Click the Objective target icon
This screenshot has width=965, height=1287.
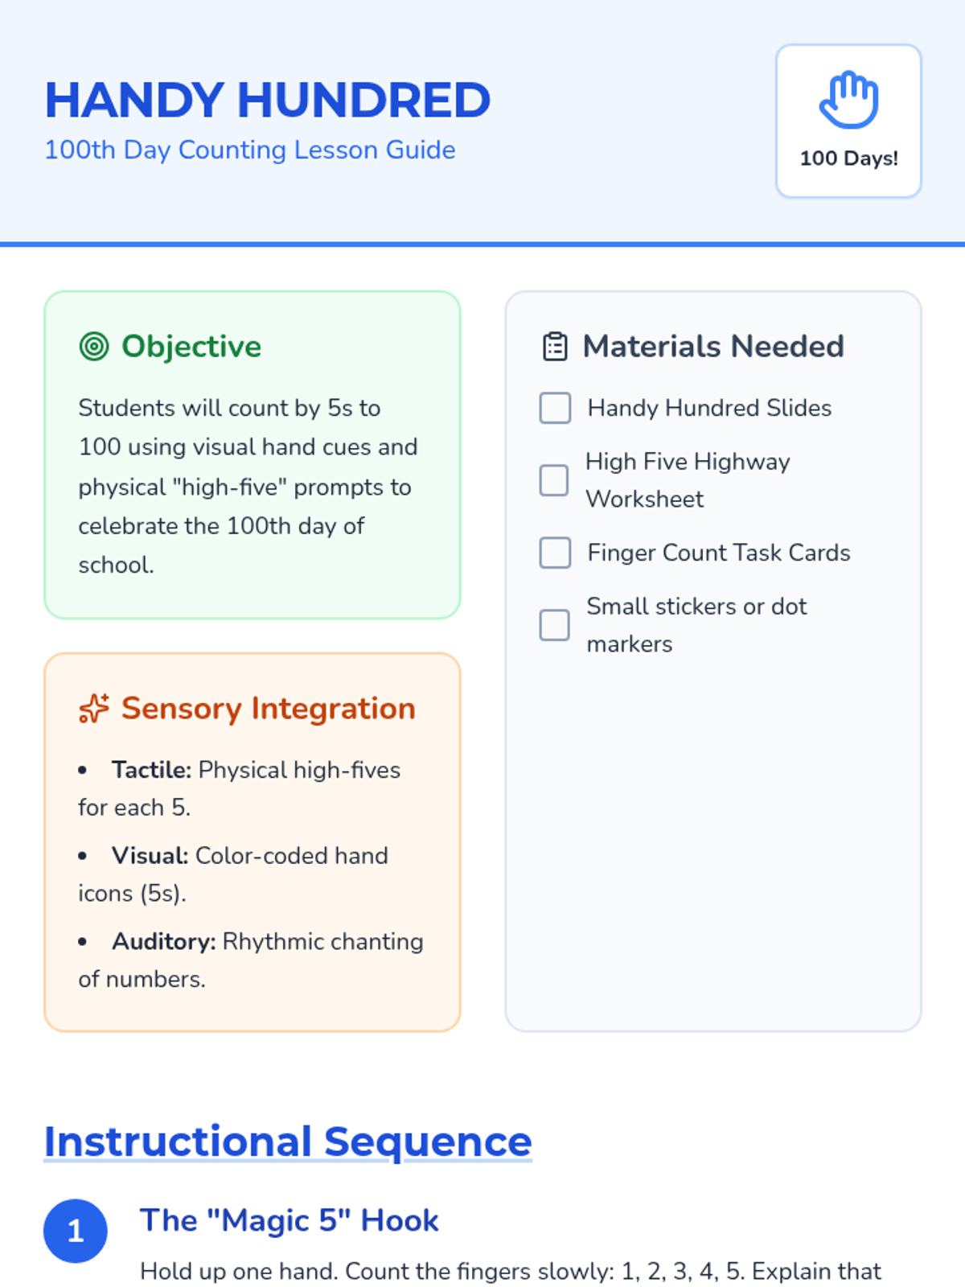coord(94,347)
